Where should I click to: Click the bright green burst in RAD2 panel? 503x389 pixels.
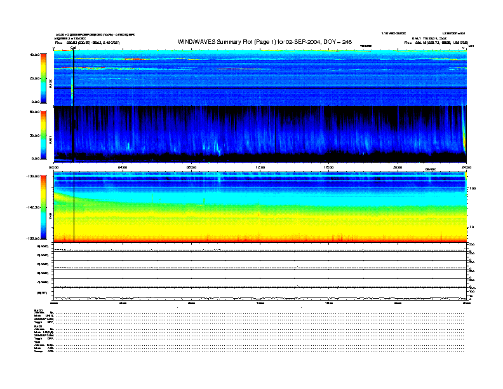coord(72,92)
